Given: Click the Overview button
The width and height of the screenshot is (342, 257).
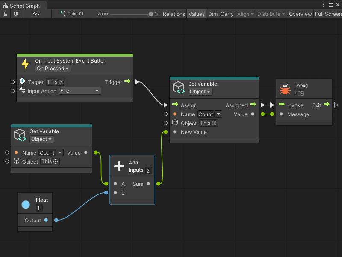Looking at the screenshot, I should coord(300,14).
